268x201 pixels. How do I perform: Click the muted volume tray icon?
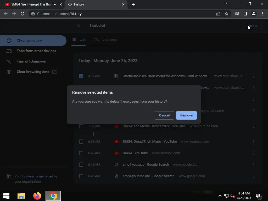click(232, 196)
